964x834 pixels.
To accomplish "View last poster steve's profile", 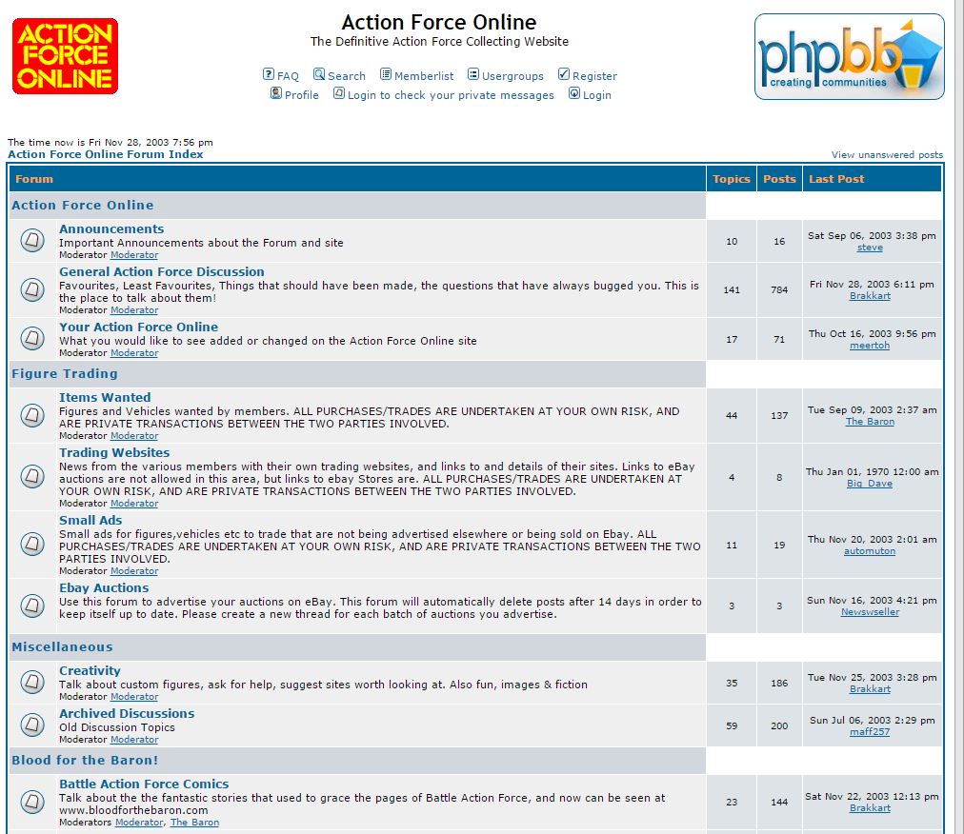I will pyautogui.click(x=870, y=248).
